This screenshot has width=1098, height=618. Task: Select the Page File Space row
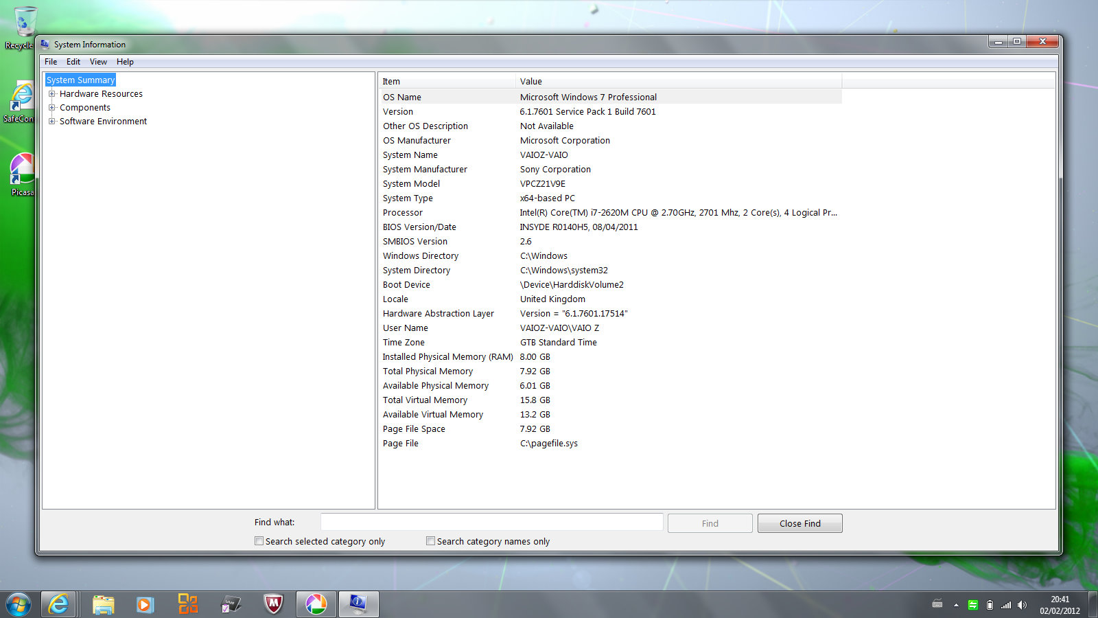(x=610, y=428)
